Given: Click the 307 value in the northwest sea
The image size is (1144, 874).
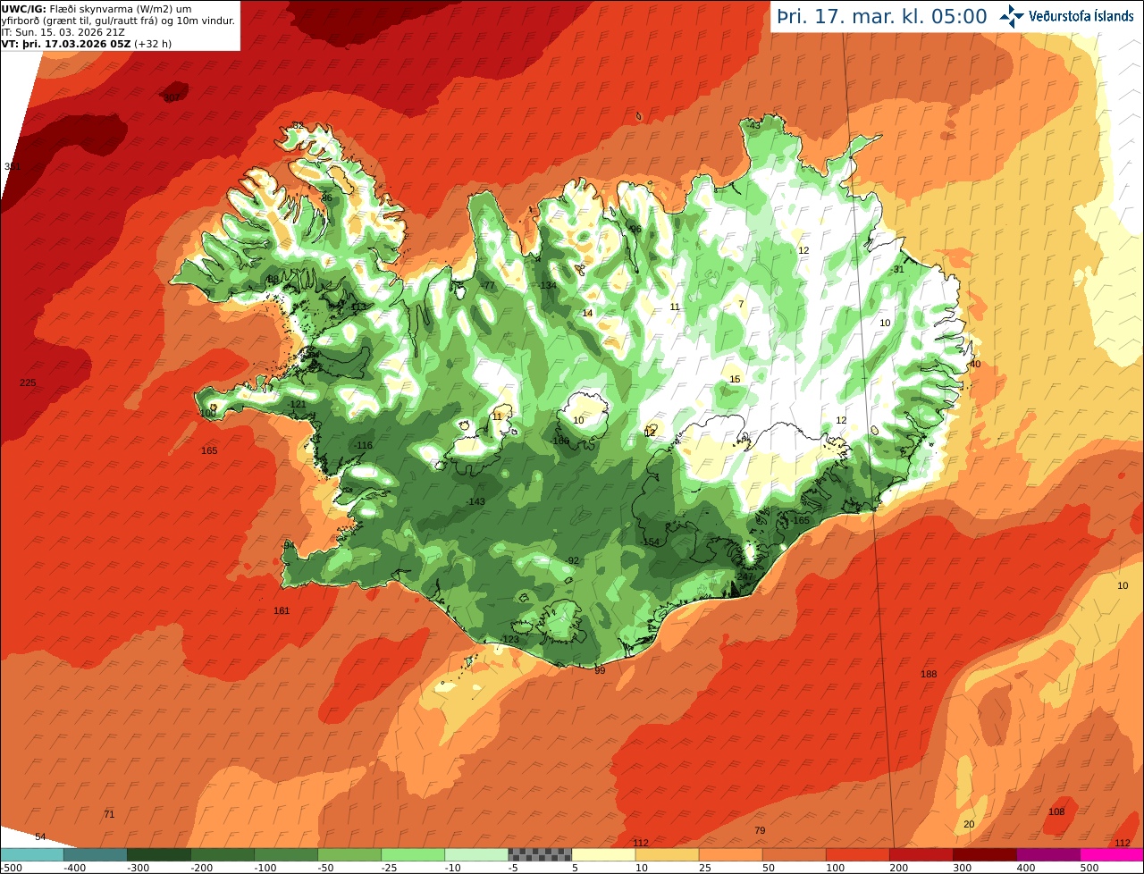Looking at the screenshot, I should pos(172,97).
